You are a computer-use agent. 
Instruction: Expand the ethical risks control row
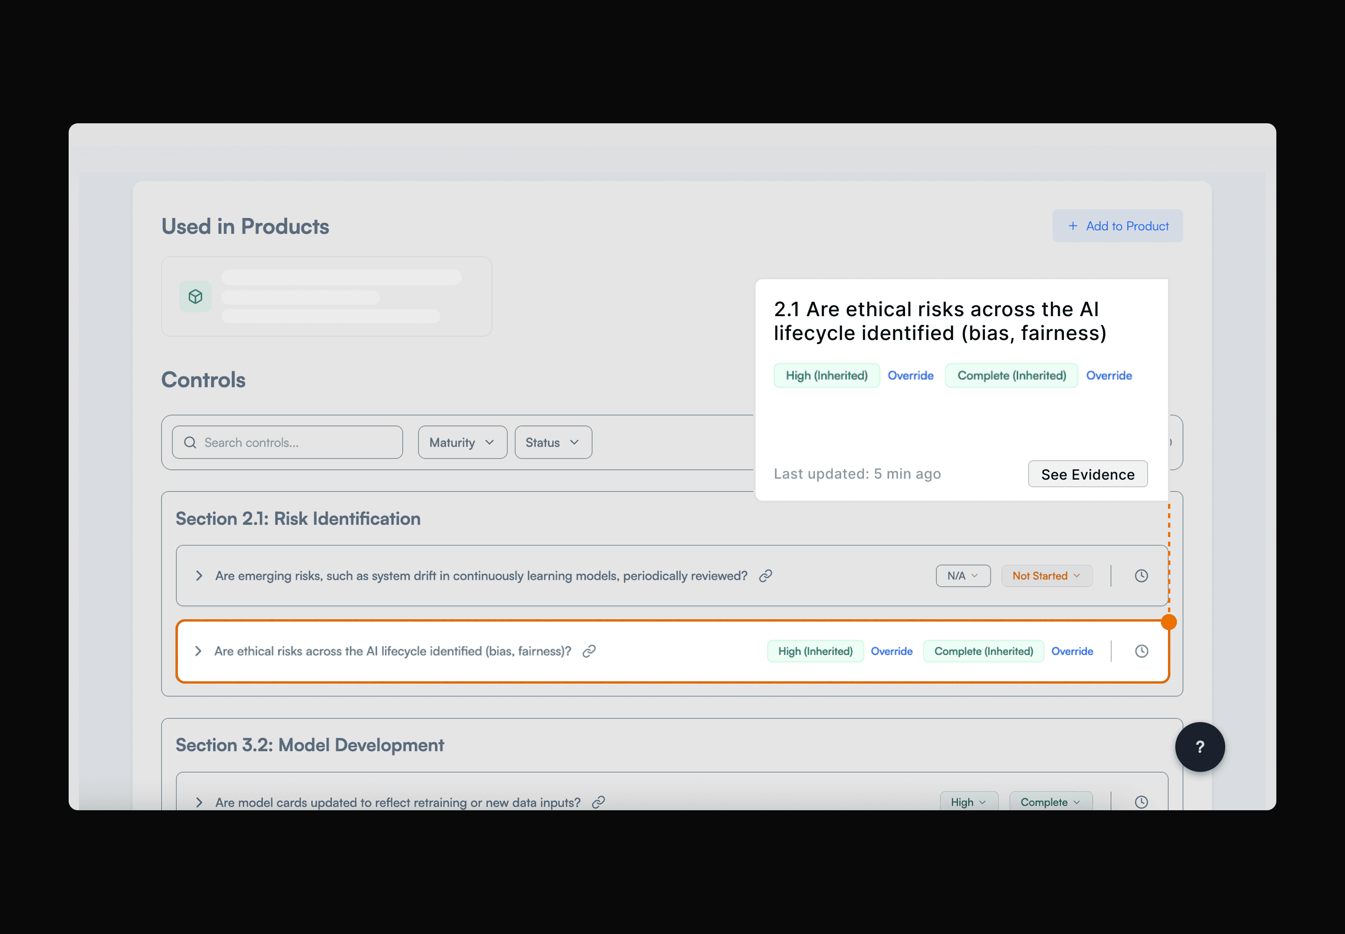coord(198,651)
